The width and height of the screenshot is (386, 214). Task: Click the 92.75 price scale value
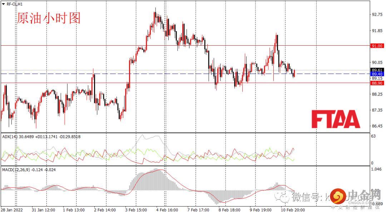click(377, 15)
